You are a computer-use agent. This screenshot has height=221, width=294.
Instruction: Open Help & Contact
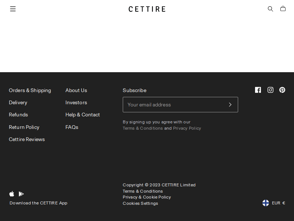(x=82, y=115)
